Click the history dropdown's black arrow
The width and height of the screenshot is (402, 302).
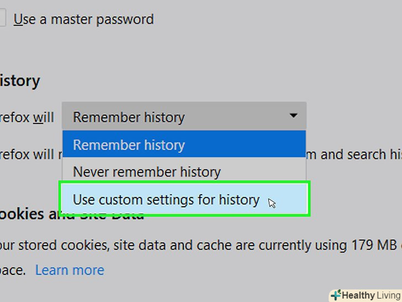(293, 116)
